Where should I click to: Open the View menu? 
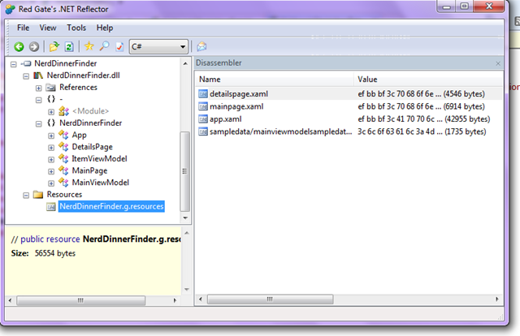[48, 28]
